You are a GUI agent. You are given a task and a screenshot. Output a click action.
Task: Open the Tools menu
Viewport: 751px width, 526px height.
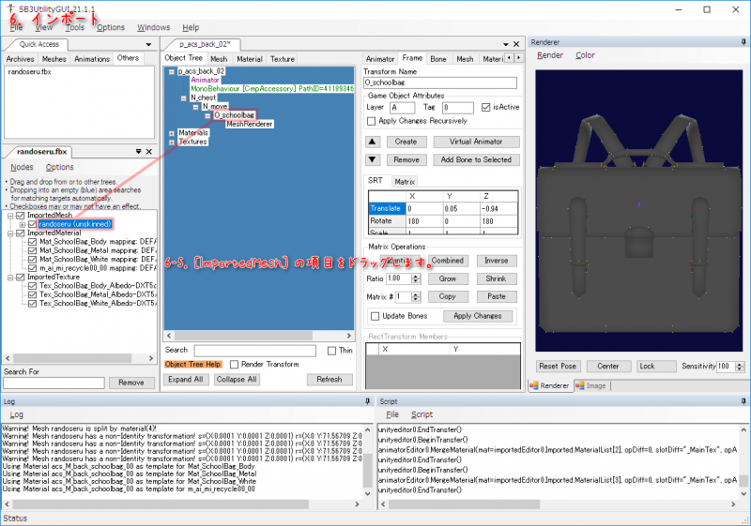pos(75,27)
